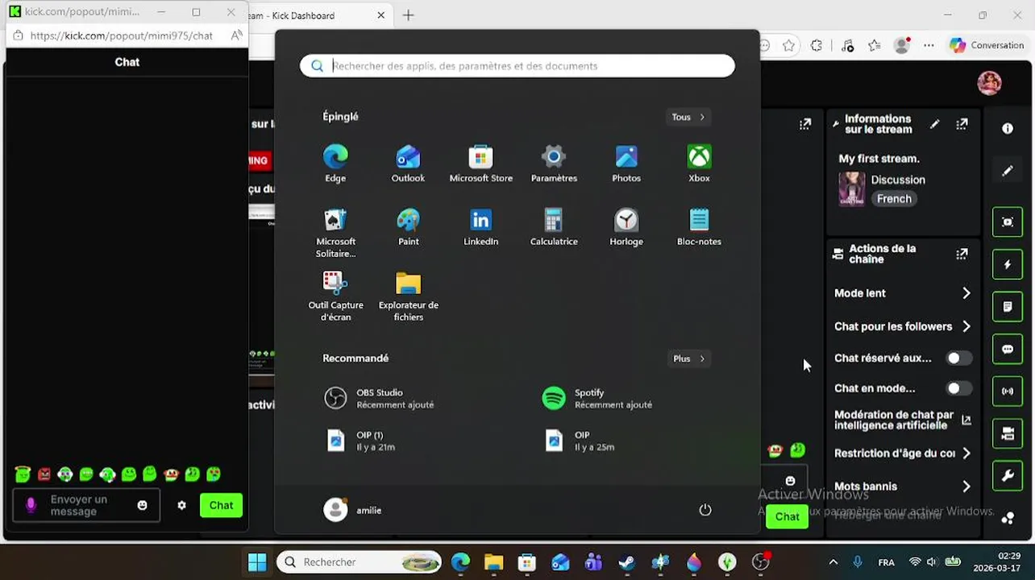1035x580 pixels.
Task: Click dashboard Chat send button
Action: [787, 516]
